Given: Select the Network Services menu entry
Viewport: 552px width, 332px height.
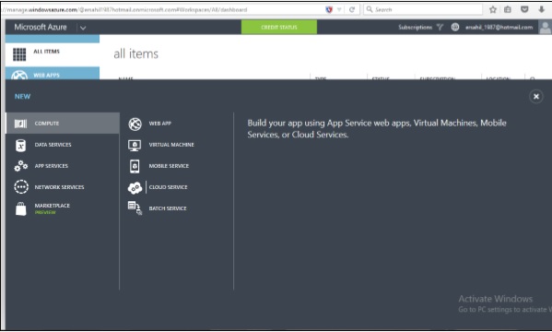Looking at the screenshot, I should point(63,187).
